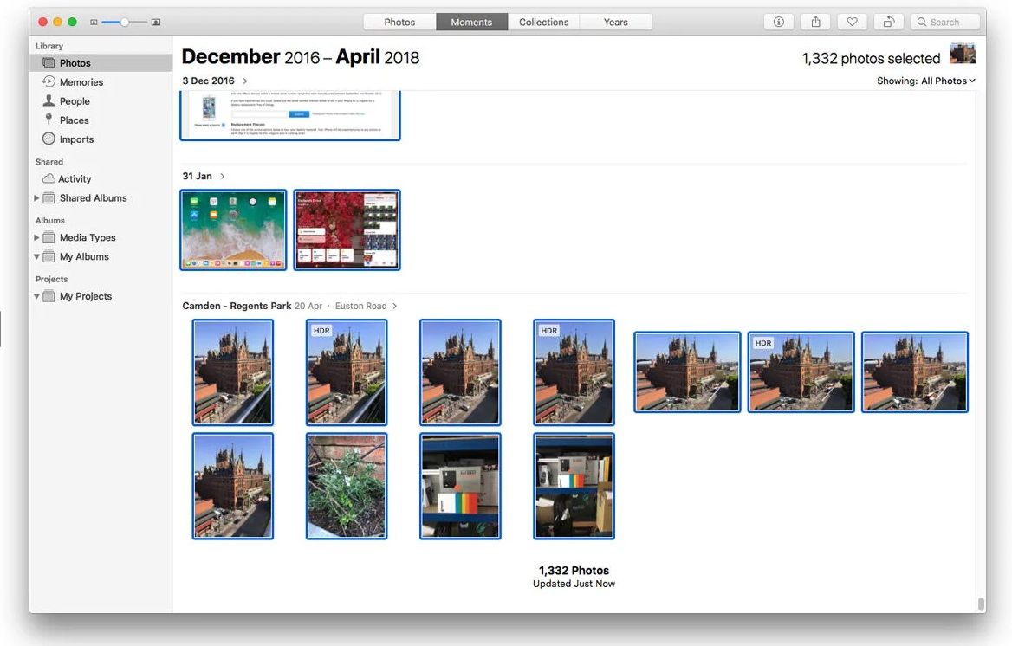Select the battery replacement webpage screenshot thumbnail
Screen dimensions: 1012x646
point(289,115)
